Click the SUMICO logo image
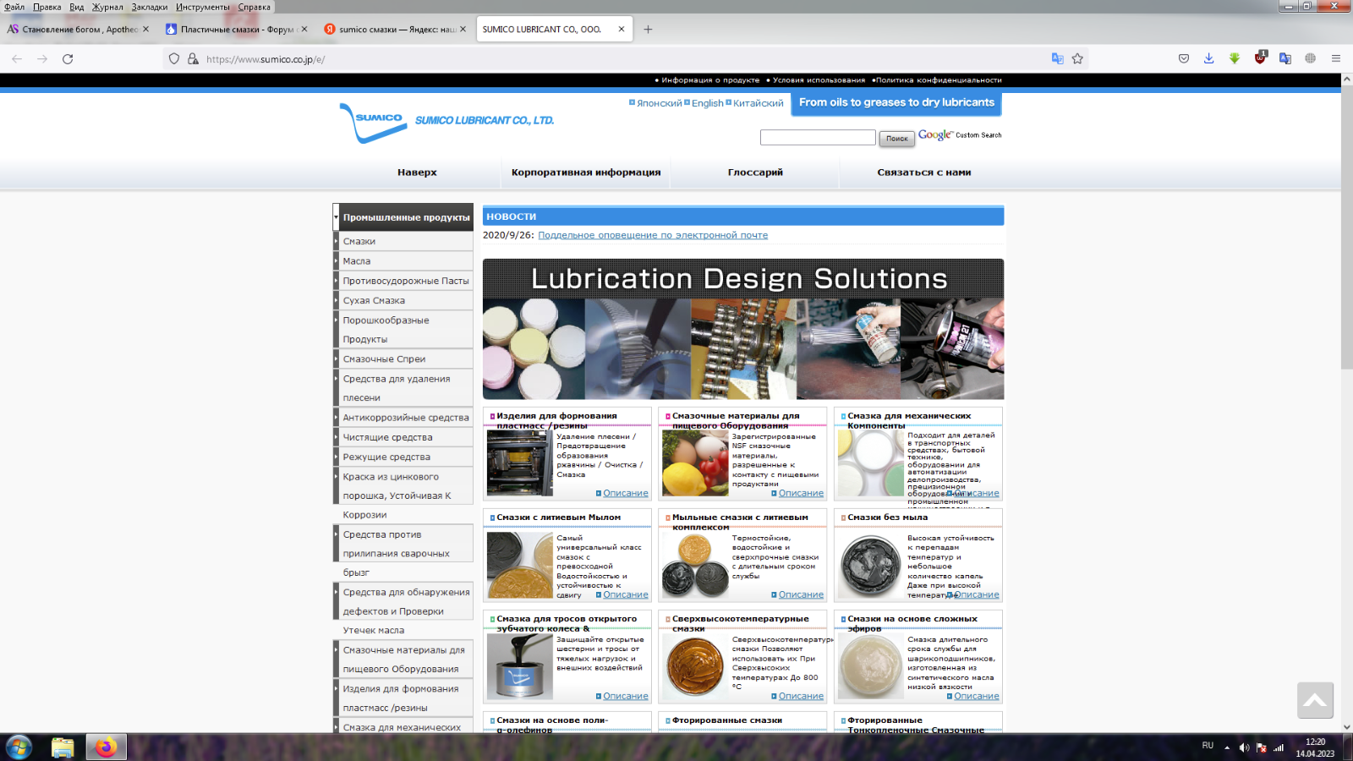This screenshot has width=1353, height=761. 375,123
